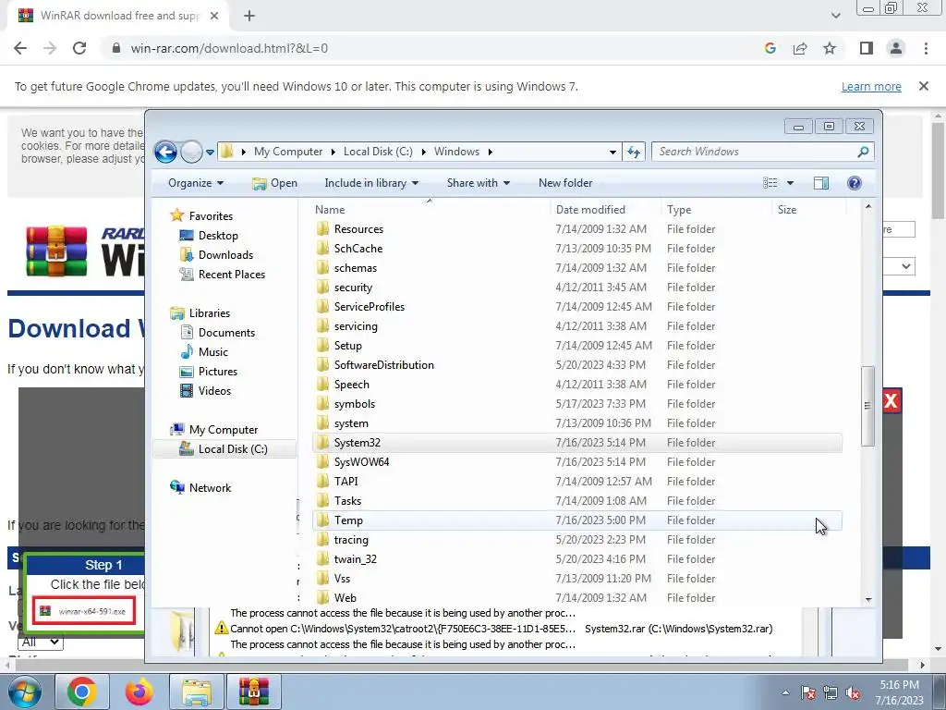The image size is (946, 710).
Task: Click the Open toolbar button
Action: 274,183
